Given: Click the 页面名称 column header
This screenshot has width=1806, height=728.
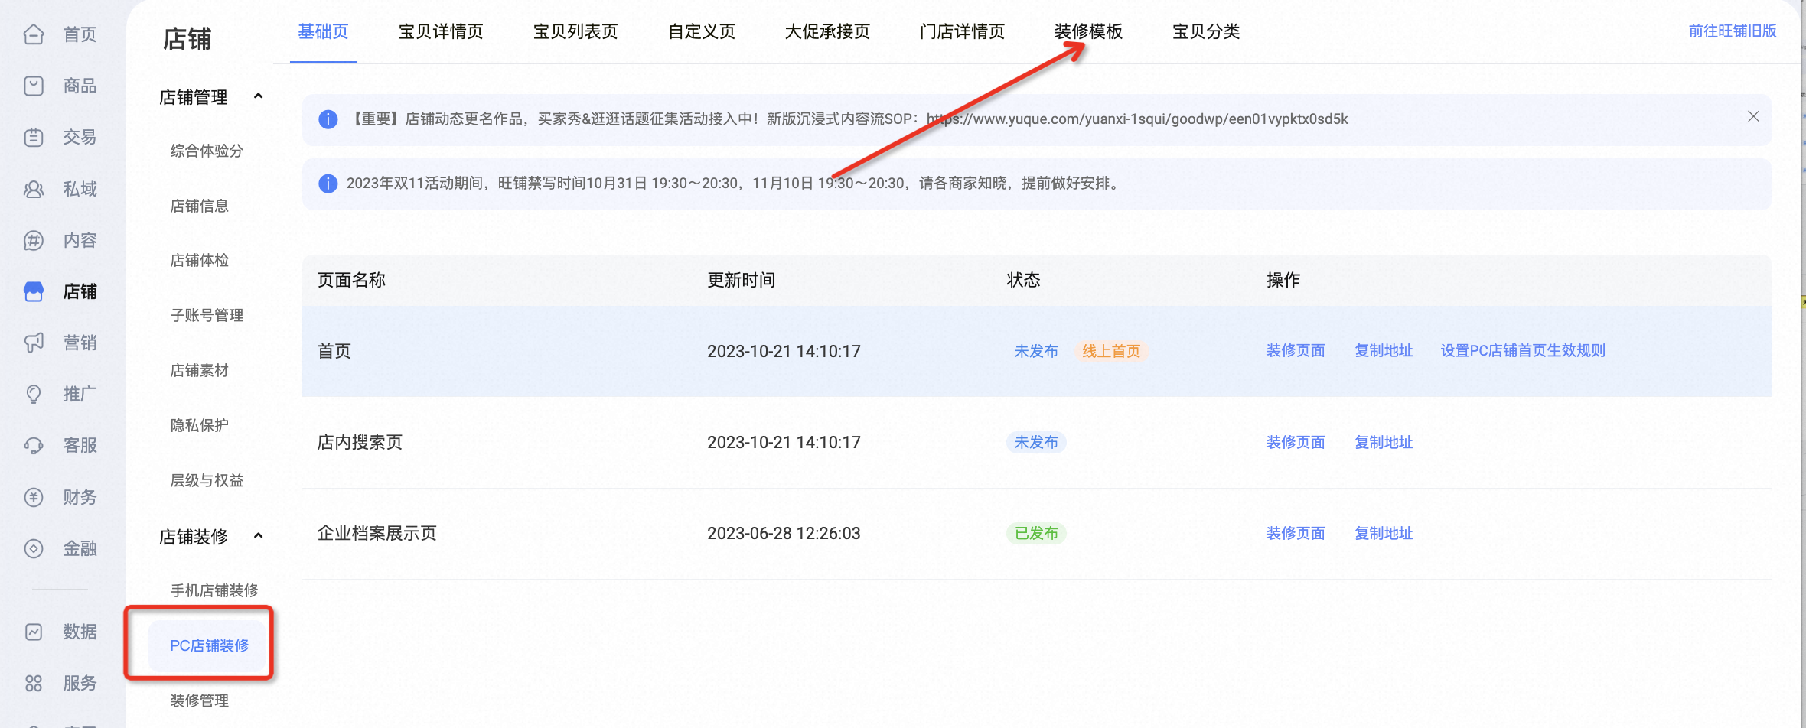Looking at the screenshot, I should click(351, 280).
